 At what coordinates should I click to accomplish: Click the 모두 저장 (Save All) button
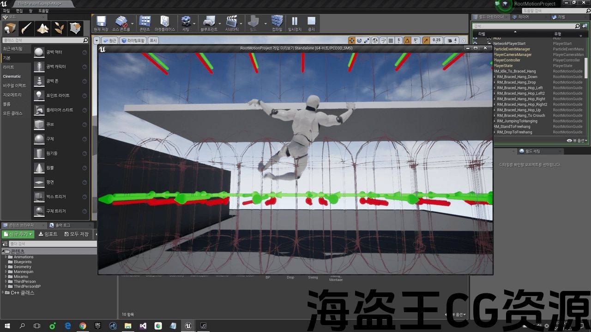(76, 234)
